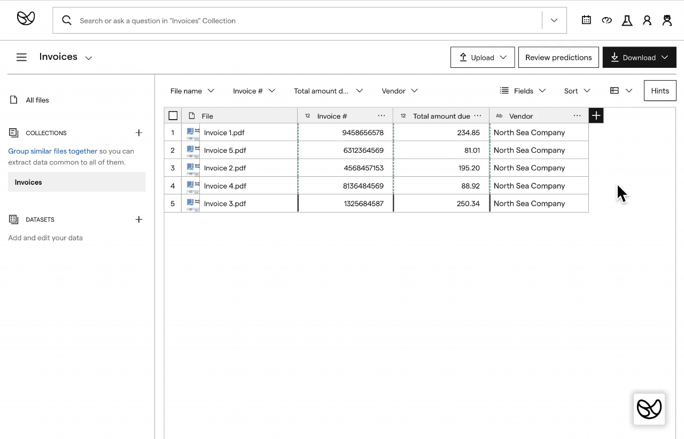Screen dimensions: 684x439
Task: Click the search magnifier icon
Action: 67,20
